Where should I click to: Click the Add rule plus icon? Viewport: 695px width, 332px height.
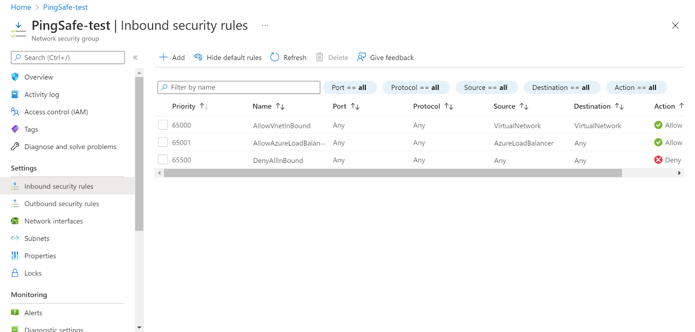click(x=163, y=57)
